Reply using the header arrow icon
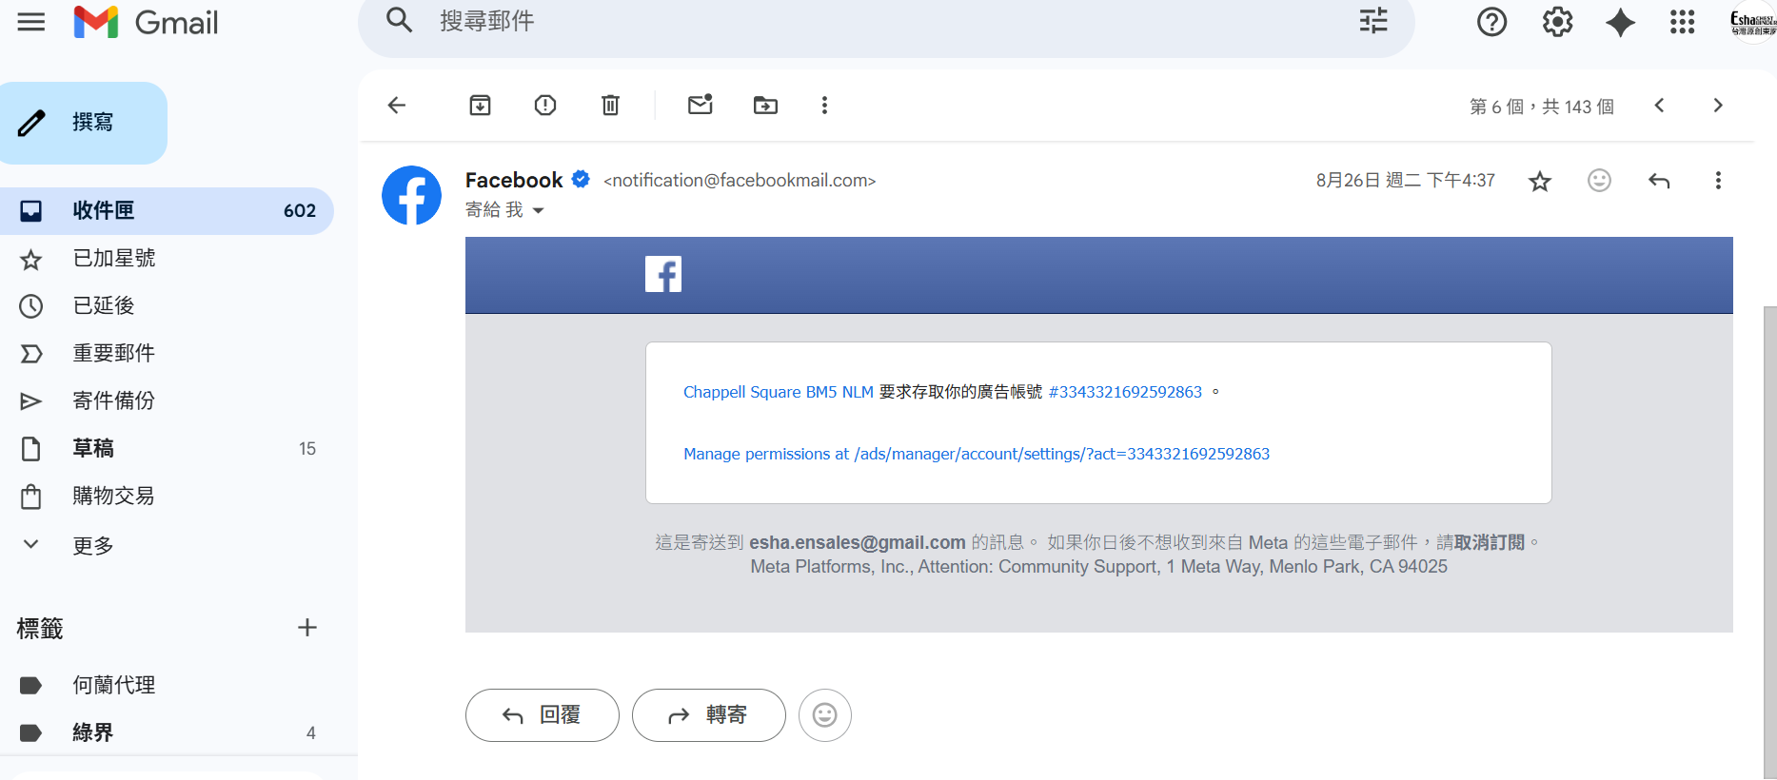 coord(1659,181)
